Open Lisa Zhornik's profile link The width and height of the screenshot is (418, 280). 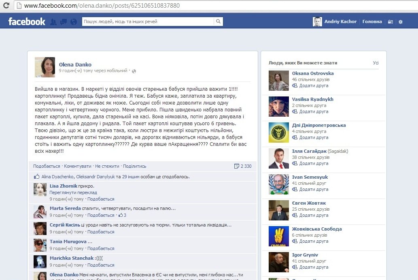(64, 186)
